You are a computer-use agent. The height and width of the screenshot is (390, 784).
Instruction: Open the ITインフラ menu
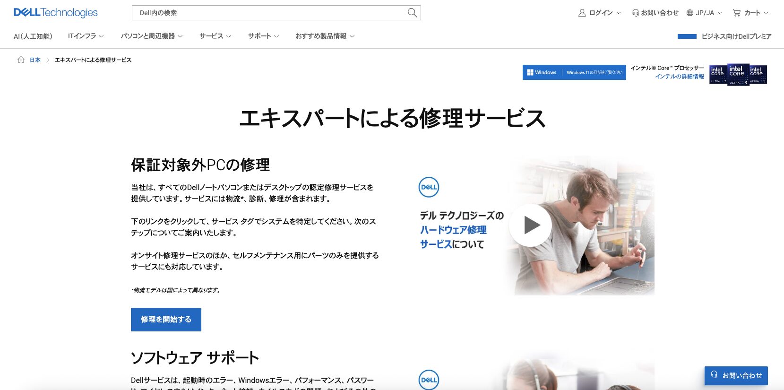tap(86, 36)
